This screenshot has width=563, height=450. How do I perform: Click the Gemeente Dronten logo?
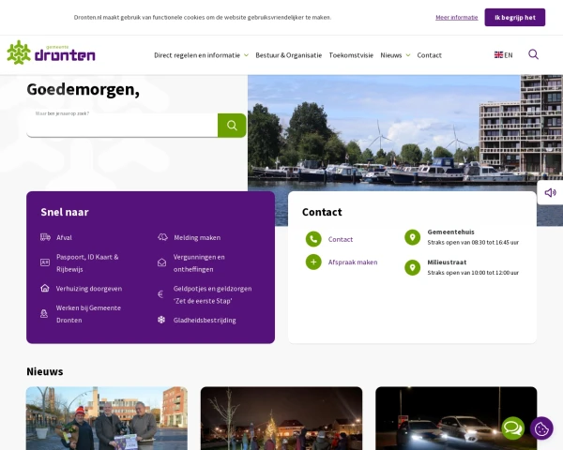[x=51, y=52]
